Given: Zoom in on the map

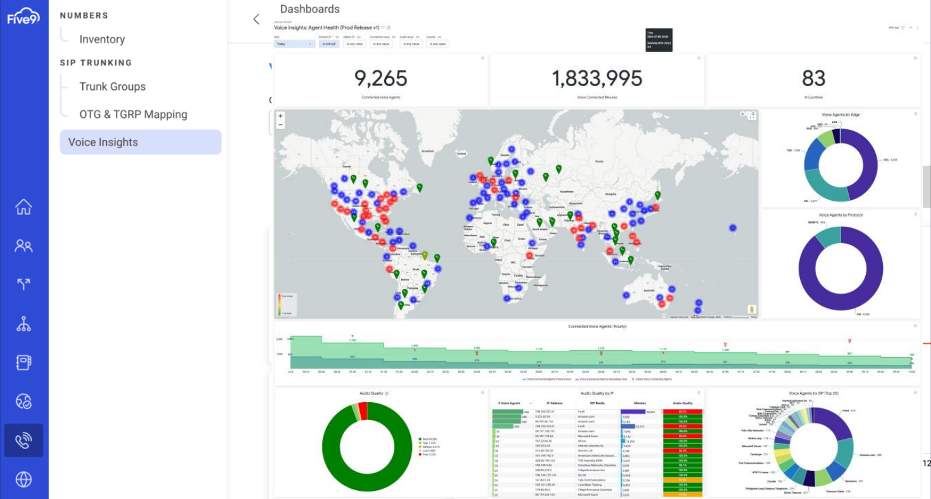Looking at the screenshot, I should pos(280,116).
